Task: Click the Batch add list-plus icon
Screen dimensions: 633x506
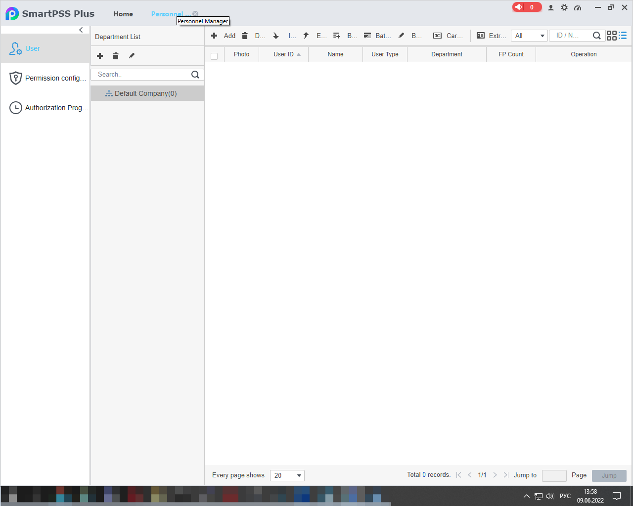Action: click(337, 36)
